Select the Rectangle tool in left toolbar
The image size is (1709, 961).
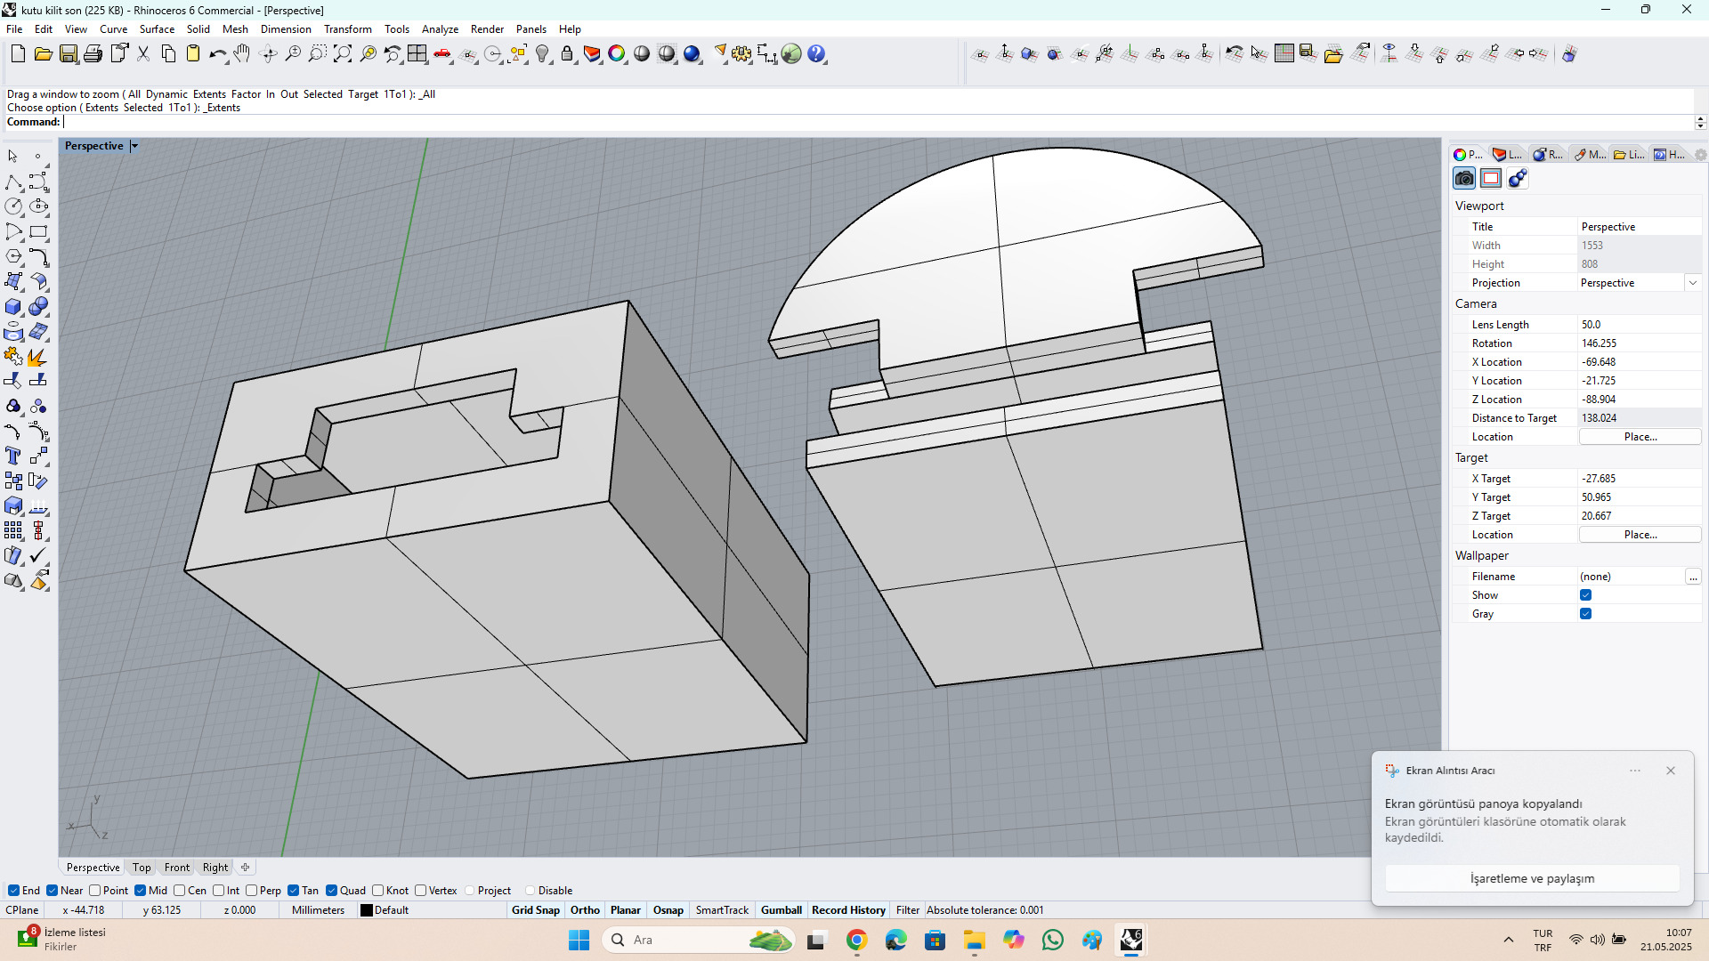pyautogui.click(x=38, y=232)
